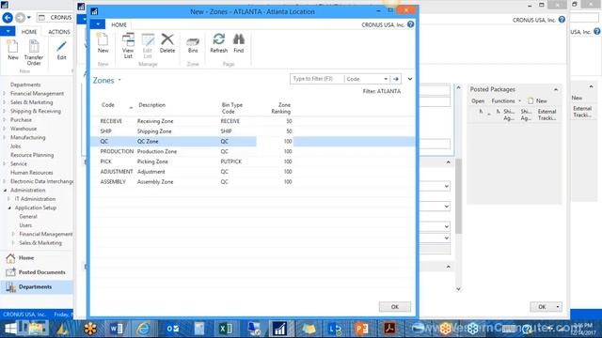Image resolution: width=602 pixels, height=338 pixels.
Task: Open Internet Explorer from the taskbar
Action: click(x=143, y=329)
